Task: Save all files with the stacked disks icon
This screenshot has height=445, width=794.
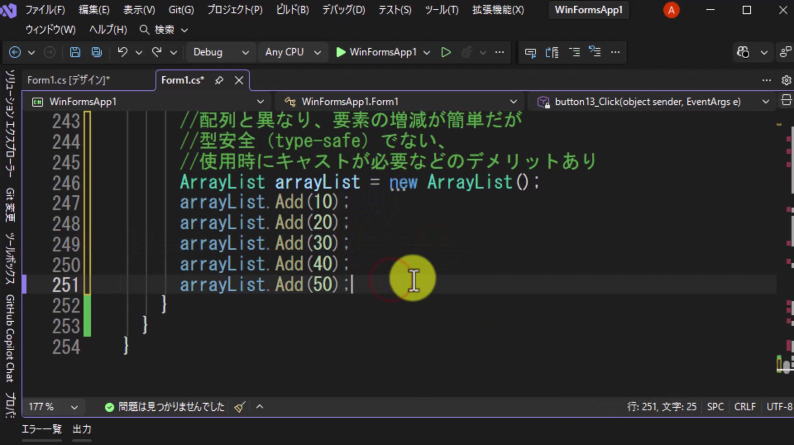Action: [97, 52]
